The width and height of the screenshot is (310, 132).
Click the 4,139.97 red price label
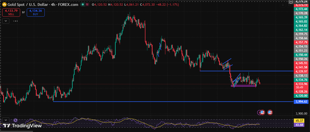(301, 71)
